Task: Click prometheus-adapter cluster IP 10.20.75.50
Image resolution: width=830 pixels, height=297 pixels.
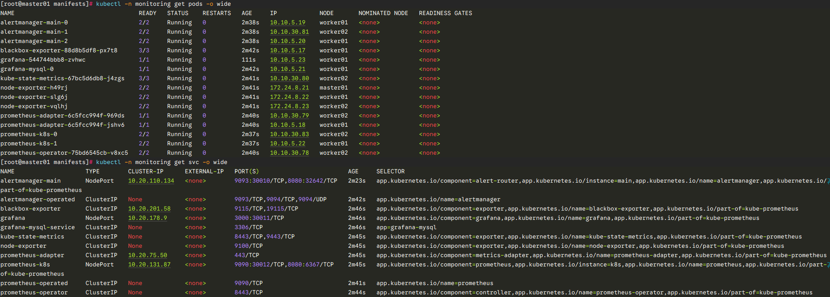Action: 147,255
